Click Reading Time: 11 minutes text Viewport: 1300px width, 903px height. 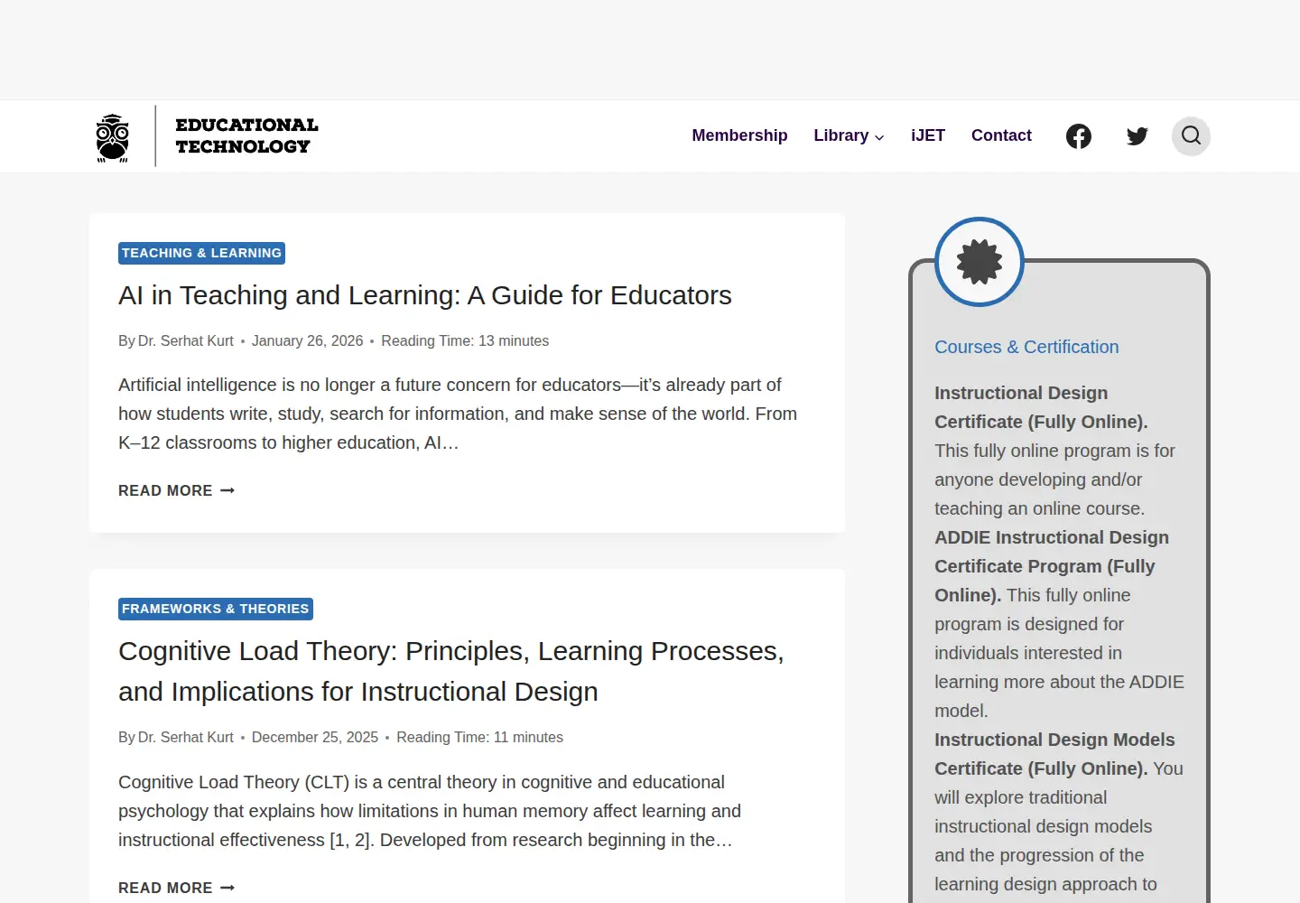click(480, 737)
